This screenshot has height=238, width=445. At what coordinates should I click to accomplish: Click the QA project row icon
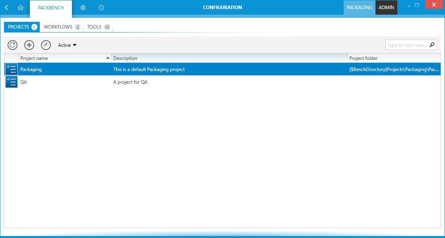click(x=12, y=82)
